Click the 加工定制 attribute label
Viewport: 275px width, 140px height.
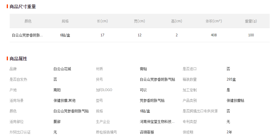click(x=189, y=90)
